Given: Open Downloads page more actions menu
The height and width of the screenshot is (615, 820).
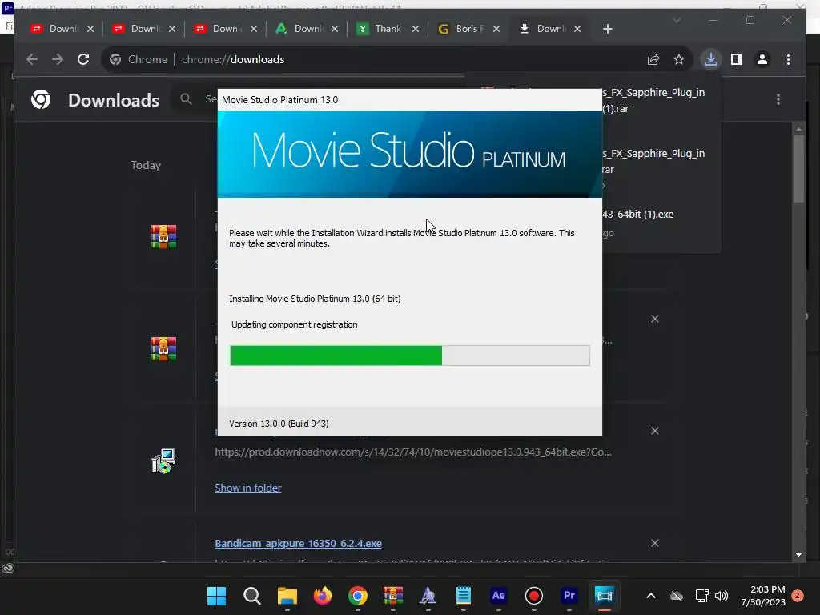Looking at the screenshot, I should pos(778,99).
